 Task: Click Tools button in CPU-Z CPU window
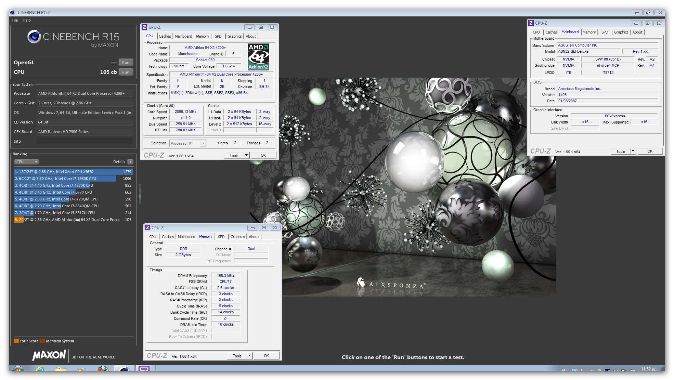(x=234, y=155)
